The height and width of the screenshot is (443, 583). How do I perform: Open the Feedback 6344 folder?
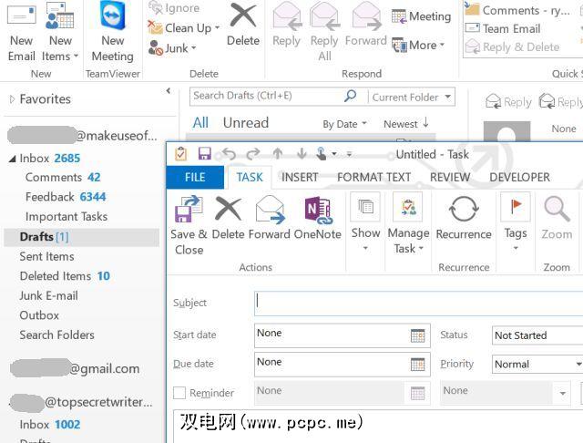click(66, 197)
